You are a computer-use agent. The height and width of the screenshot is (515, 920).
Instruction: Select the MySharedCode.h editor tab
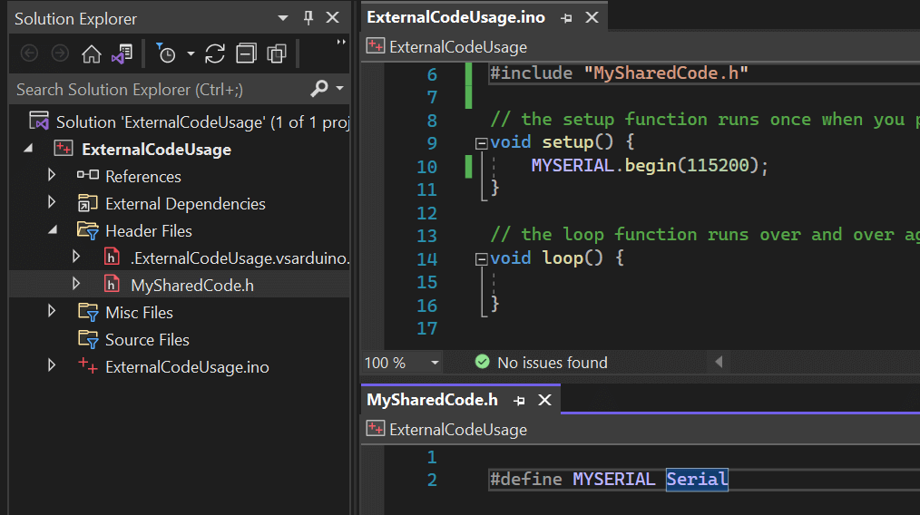tap(433, 400)
